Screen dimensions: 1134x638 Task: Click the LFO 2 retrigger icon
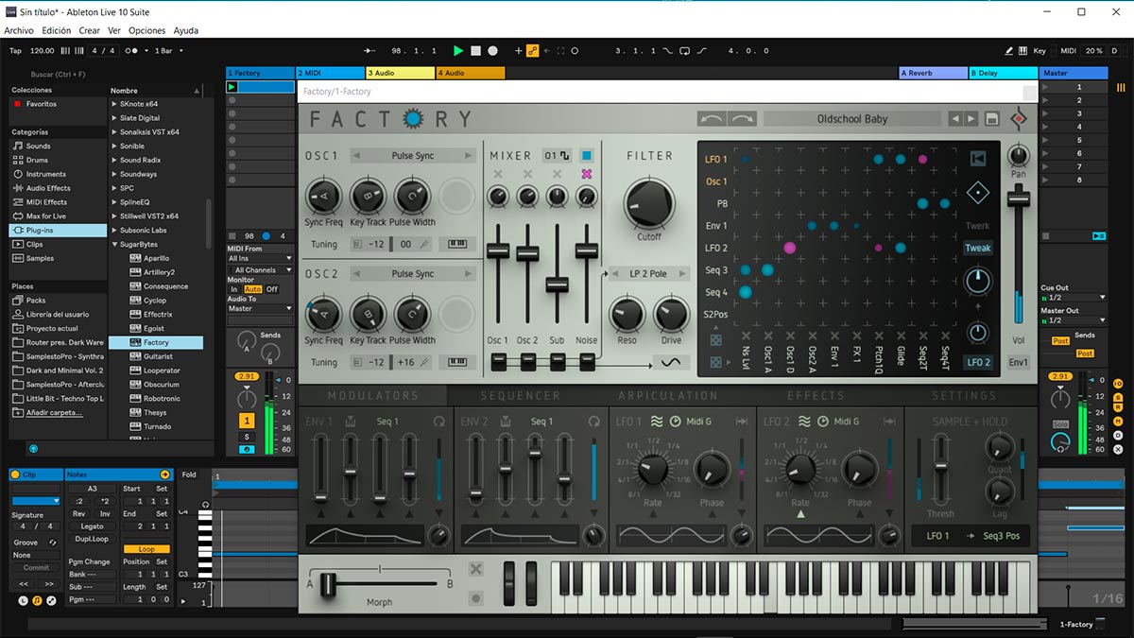(890, 422)
